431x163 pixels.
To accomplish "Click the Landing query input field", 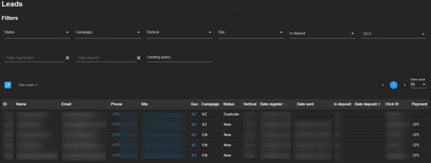I will [180, 58].
